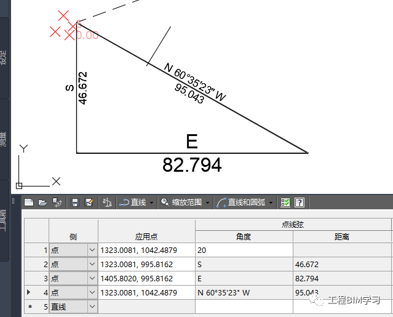The width and height of the screenshot is (393, 317).
Task: Open the 直线 dropdown in row 5
Action: 92,307
